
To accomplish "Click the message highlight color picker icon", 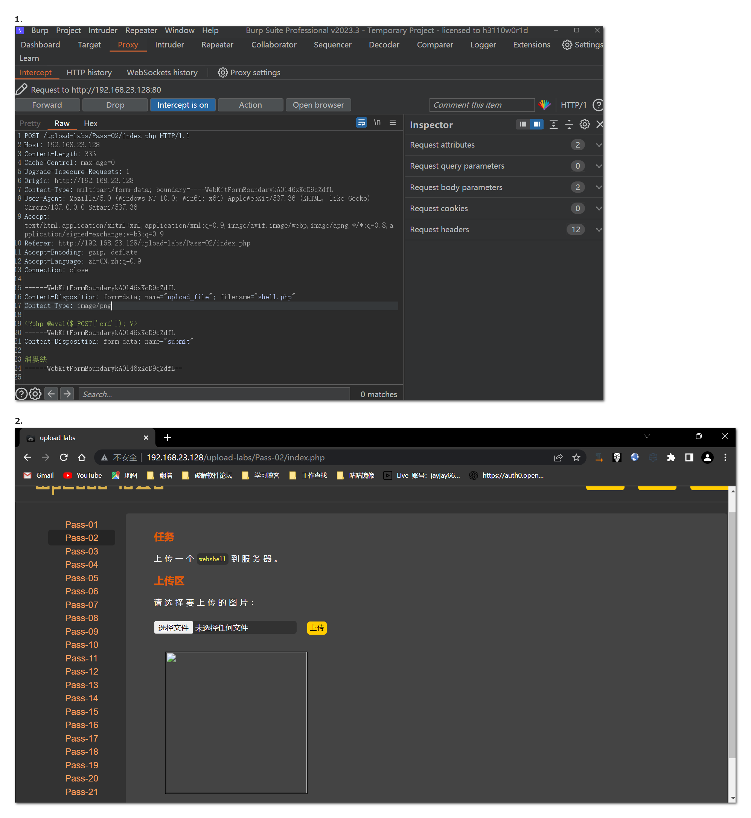I will [x=544, y=105].
